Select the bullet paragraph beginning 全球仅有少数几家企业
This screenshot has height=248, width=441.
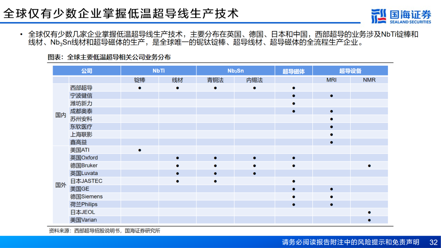click(223, 38)
